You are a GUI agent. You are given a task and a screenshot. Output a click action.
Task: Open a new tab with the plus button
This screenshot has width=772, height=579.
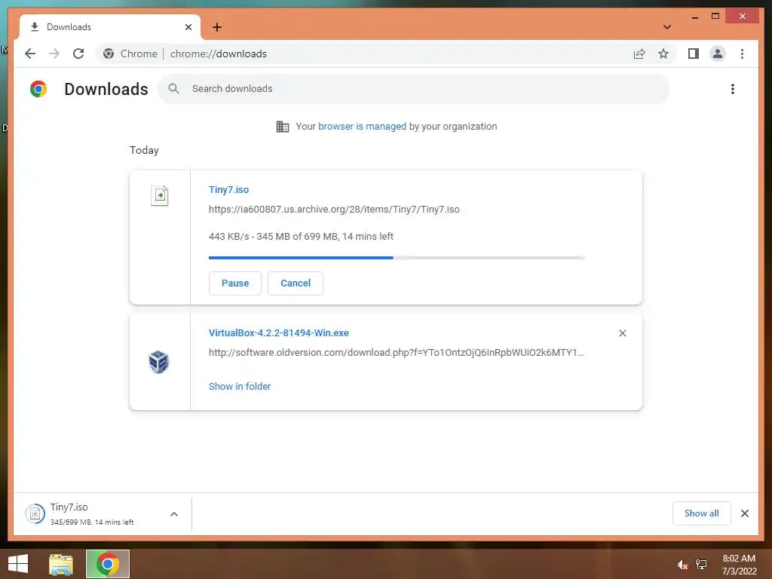(217, 27)
